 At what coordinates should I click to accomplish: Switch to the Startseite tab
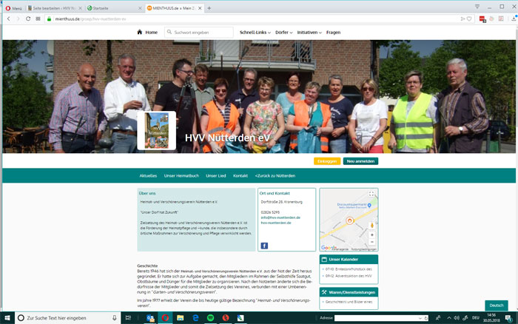click(x=112, y=8)
